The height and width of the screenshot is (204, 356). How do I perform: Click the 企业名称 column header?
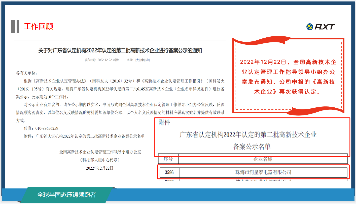coord(263,159)
